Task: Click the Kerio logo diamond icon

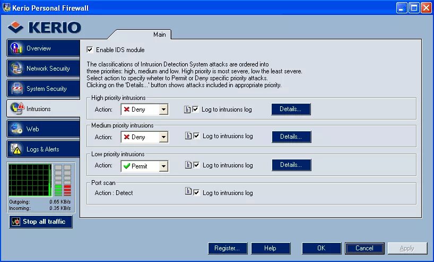Action: (x=16, y=27)
